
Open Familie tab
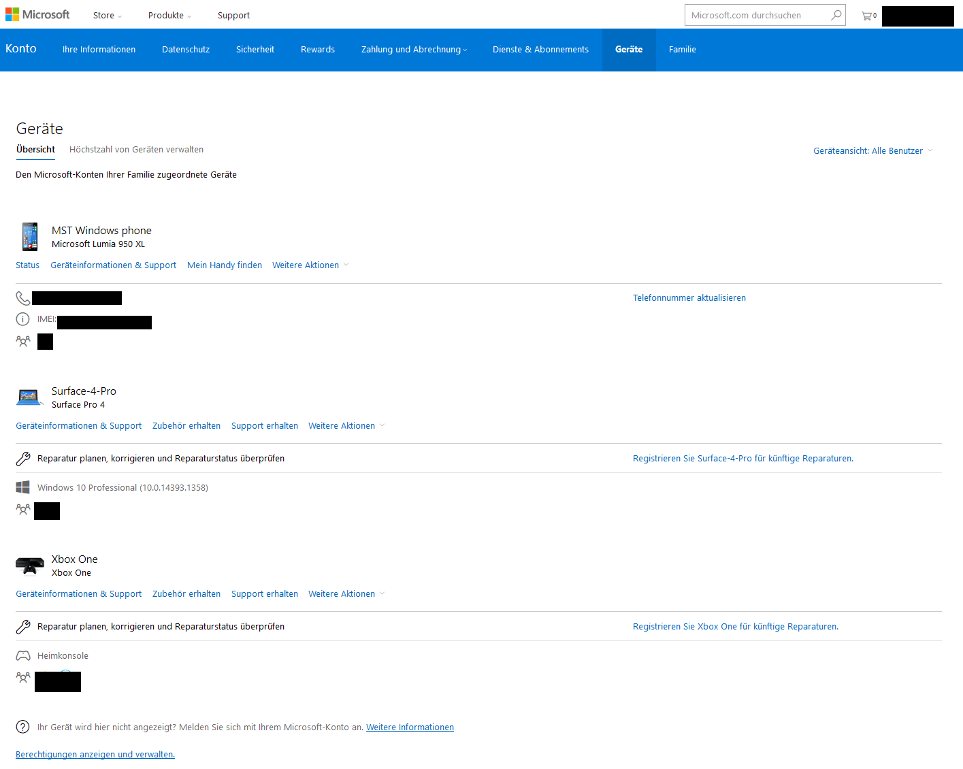(683, 50)
